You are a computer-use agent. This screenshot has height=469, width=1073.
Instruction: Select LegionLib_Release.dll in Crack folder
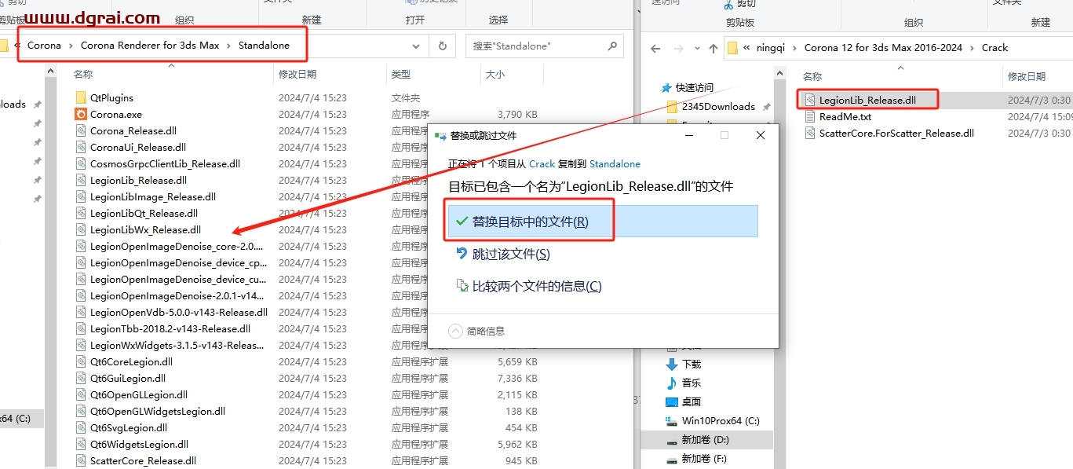(867, 100)
